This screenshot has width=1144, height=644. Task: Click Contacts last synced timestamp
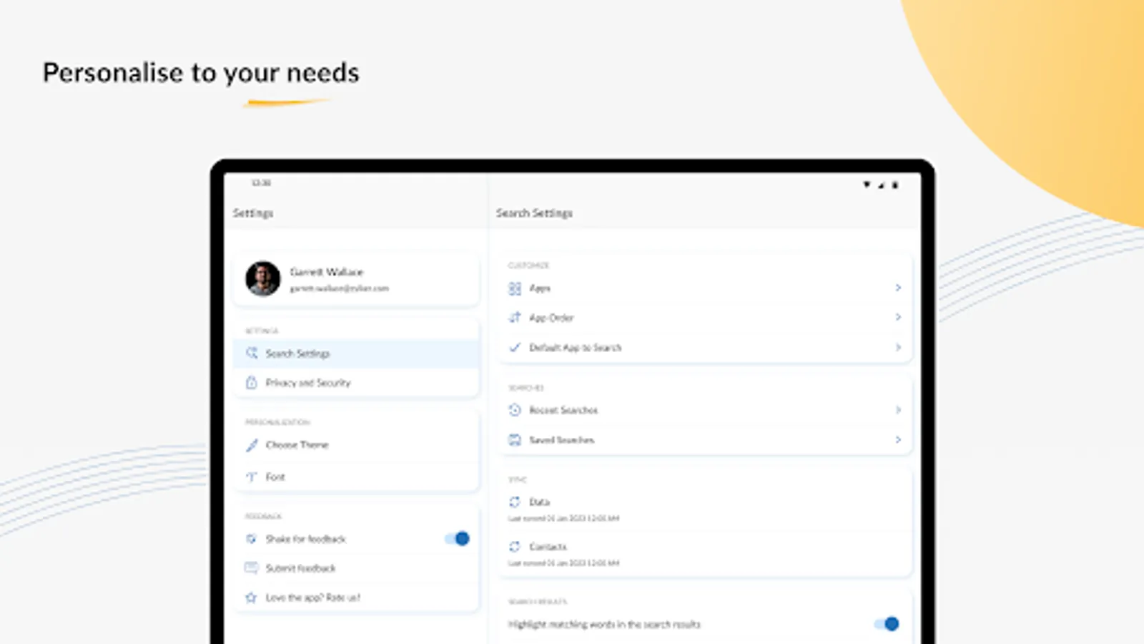click(x=563, y=563)
